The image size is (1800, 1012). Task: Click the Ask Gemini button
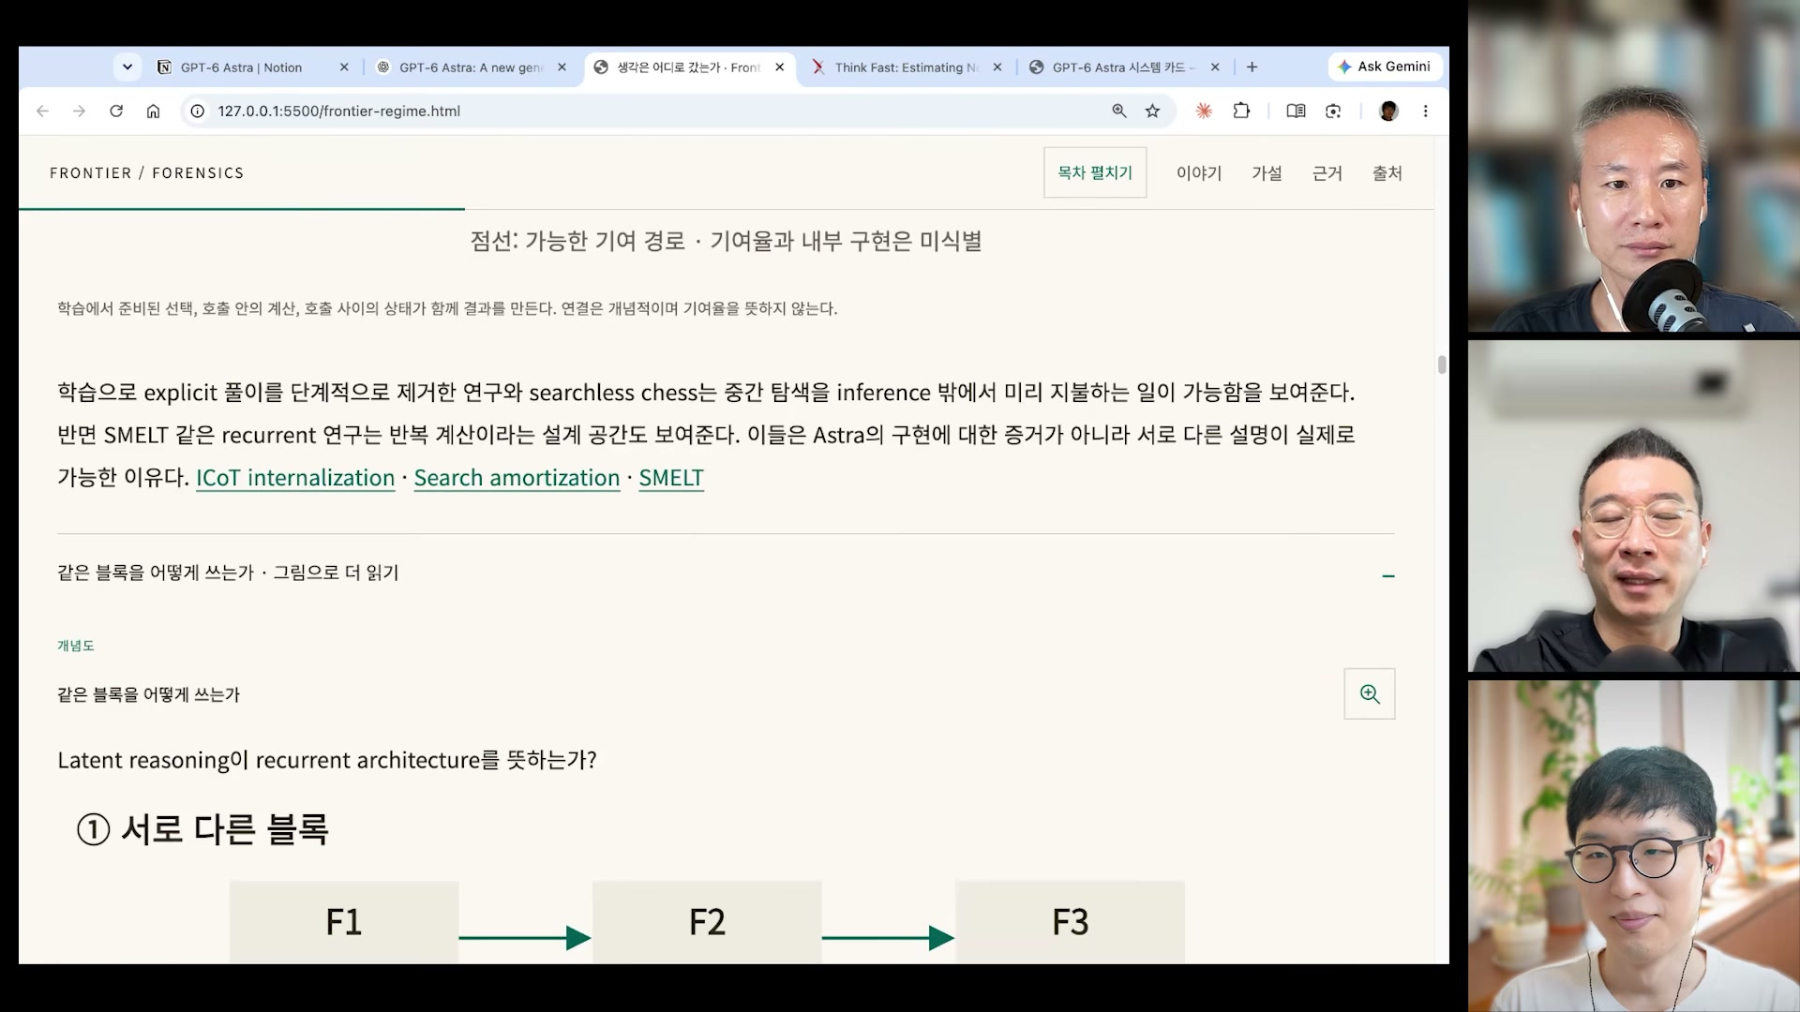pos(1385,67)
